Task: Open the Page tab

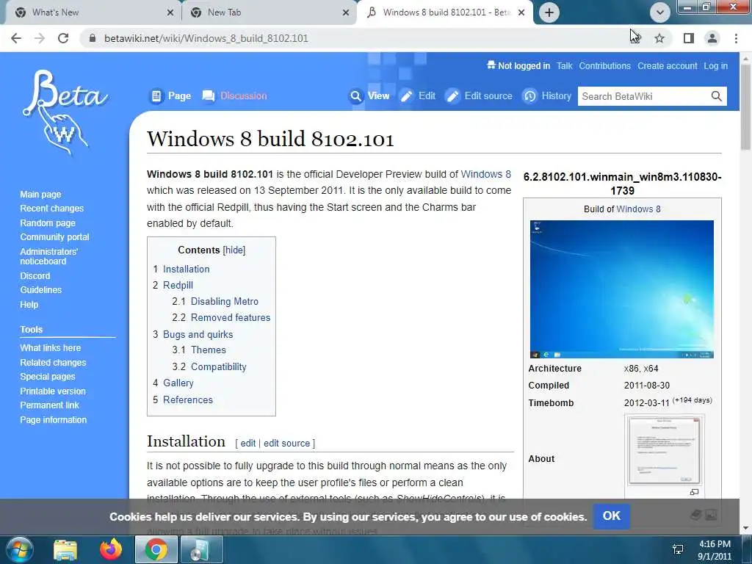Action: [170, 96]
